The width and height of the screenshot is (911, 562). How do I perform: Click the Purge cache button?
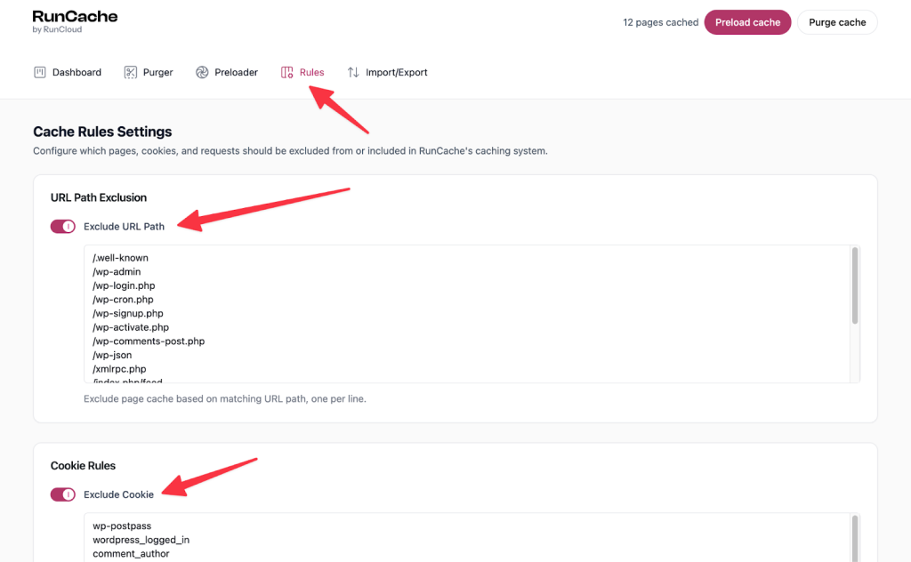[x=837, y=22]
